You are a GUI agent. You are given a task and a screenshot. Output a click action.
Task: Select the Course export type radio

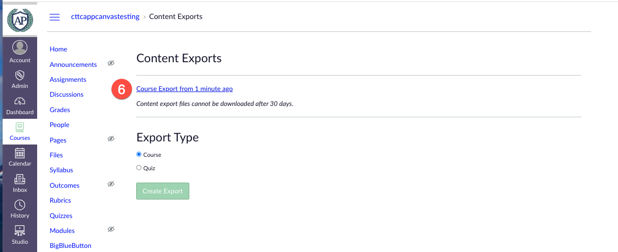(139, 154)
